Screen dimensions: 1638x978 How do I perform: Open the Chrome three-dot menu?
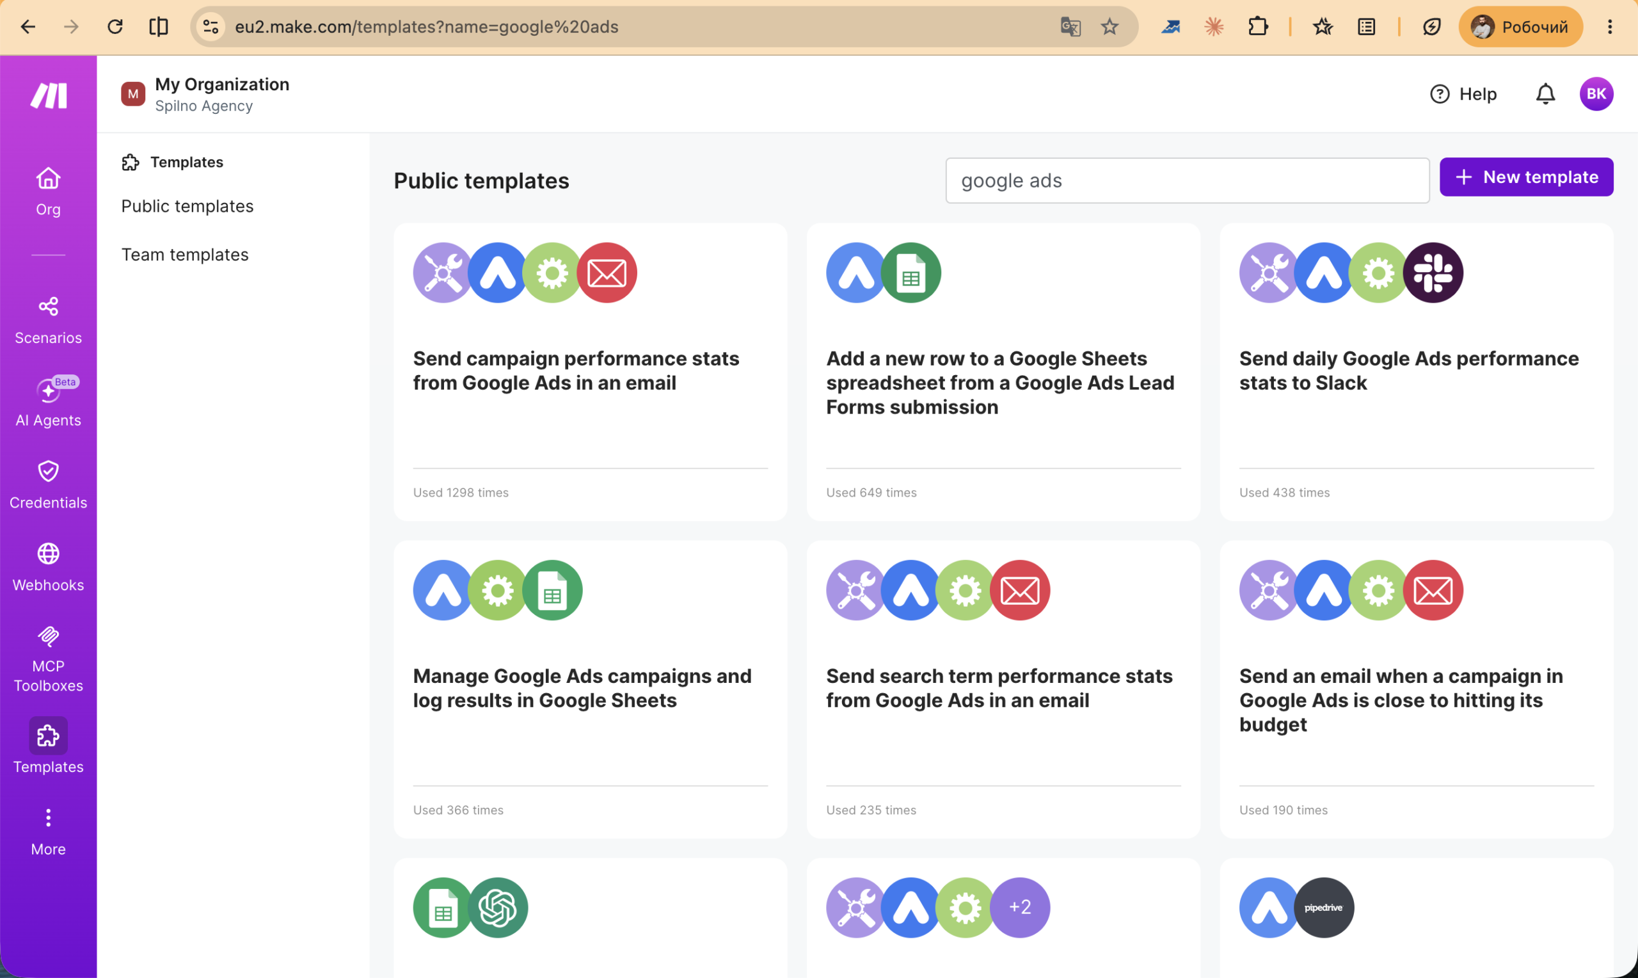click(x=1609, y=26)
